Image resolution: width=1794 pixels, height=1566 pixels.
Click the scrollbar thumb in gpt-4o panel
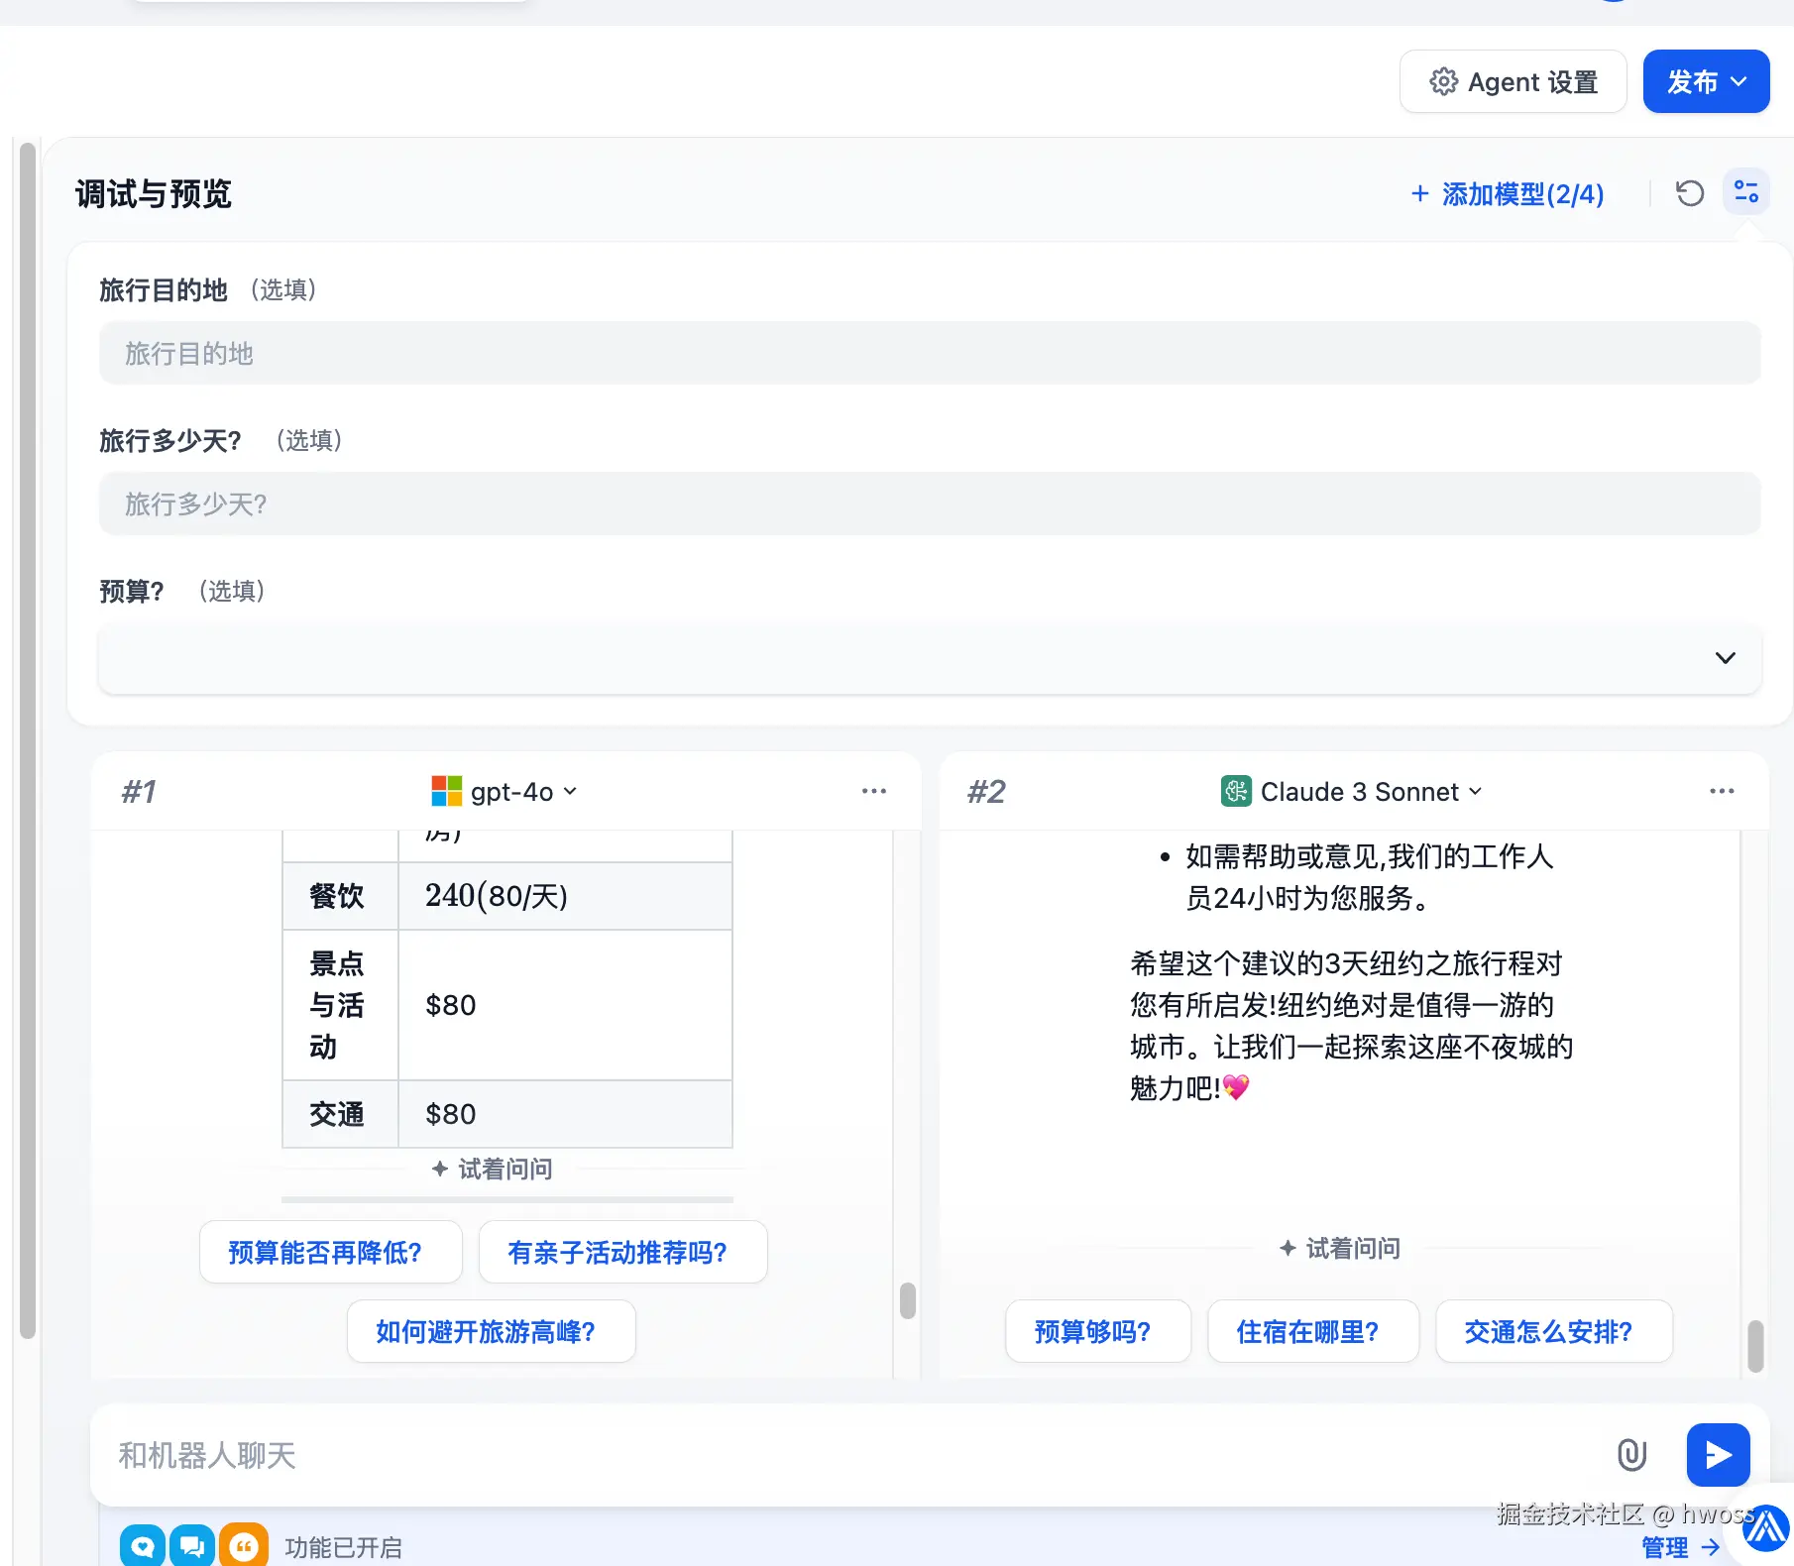coord(907,1300)
